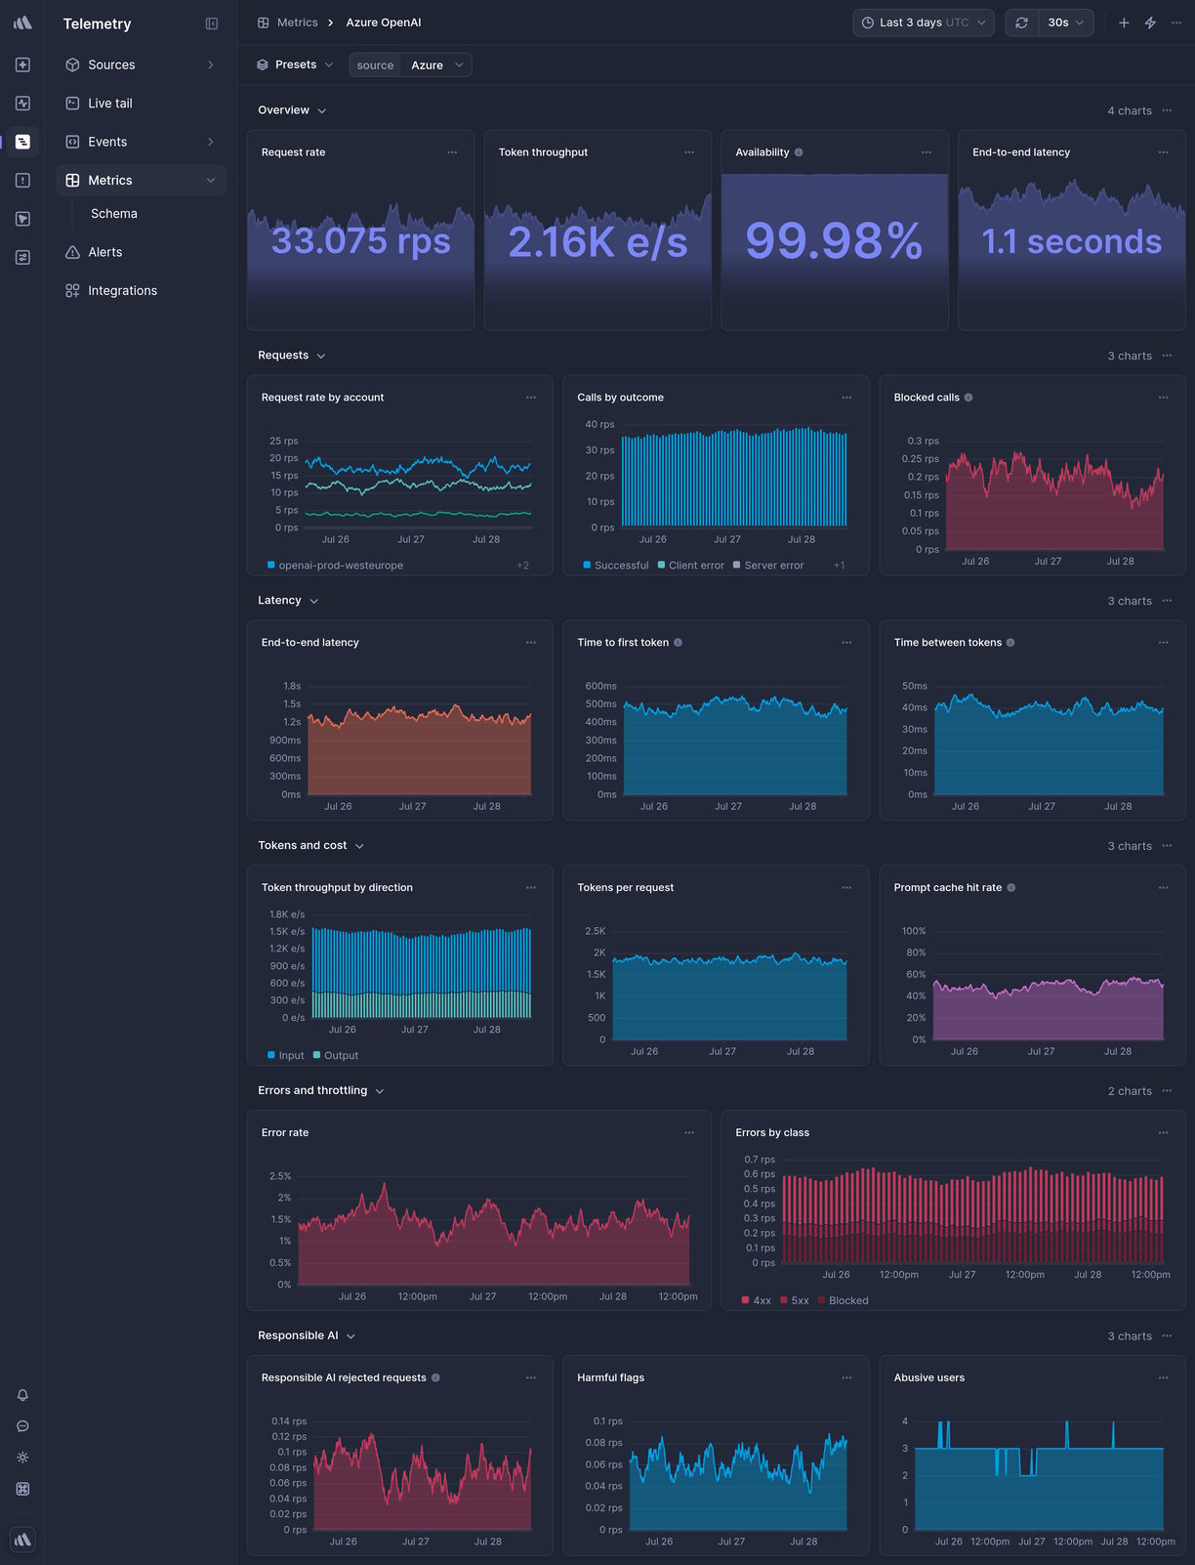Toggle the 5xx legend series
This screenshot has height=1565, width=1195.
tap(795, 1301)
